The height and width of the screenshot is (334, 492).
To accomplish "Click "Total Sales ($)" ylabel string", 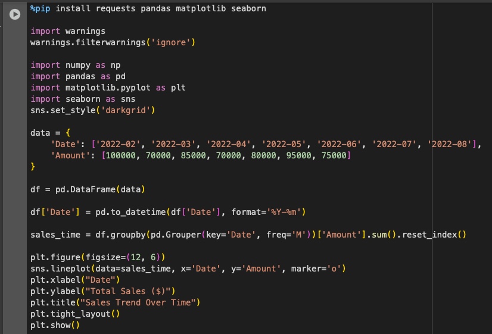I will point(128,291).
